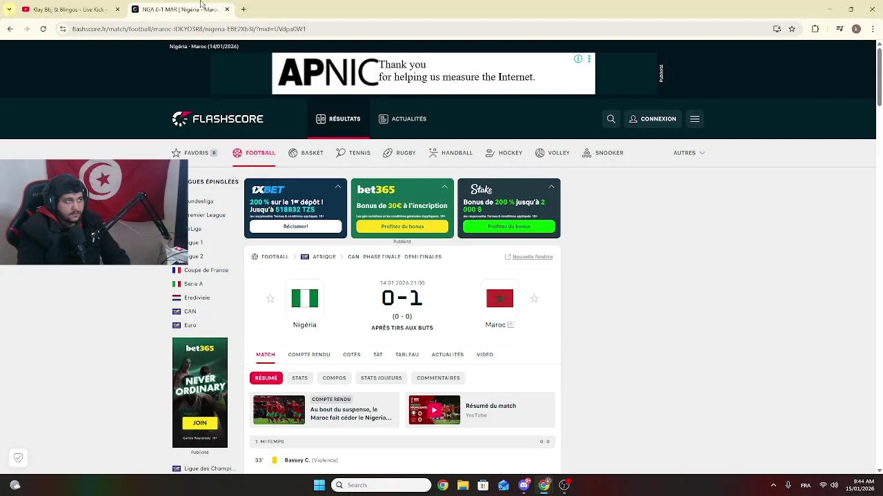The width and height of the screenshot is (883, 496).
Task: Collapse the bet365 ad with the chevron
Action: pos(445,187)
